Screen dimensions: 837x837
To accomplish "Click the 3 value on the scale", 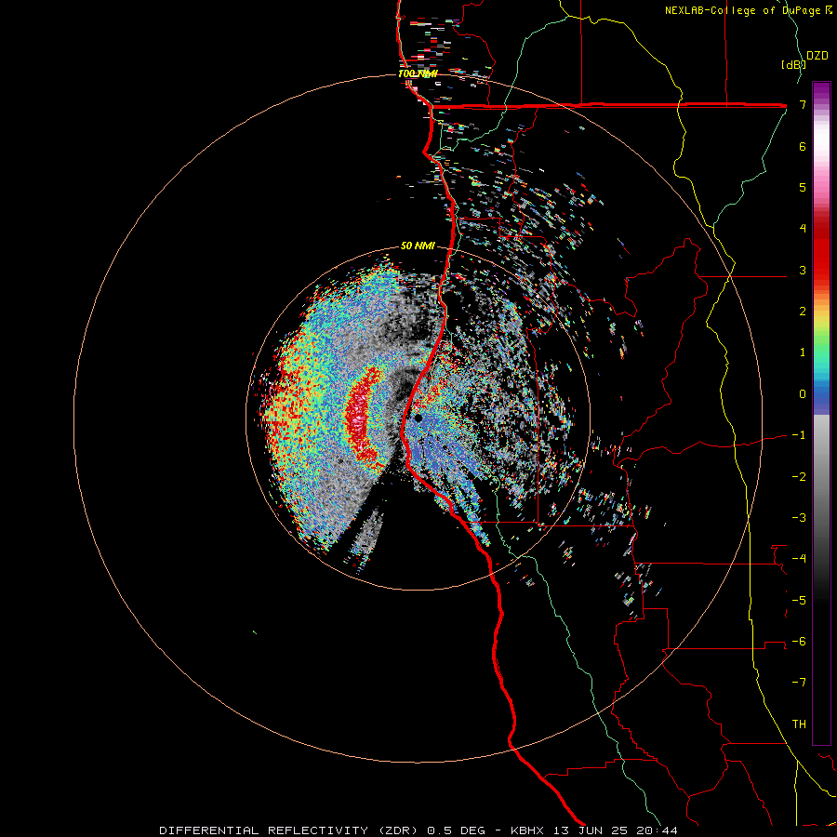I will click(x=803, y=270).
